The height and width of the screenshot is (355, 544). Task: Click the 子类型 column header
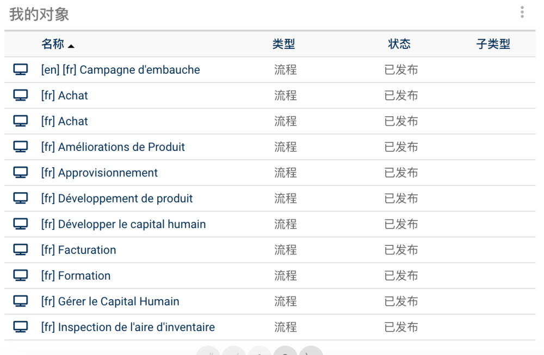tap(493, 45)
